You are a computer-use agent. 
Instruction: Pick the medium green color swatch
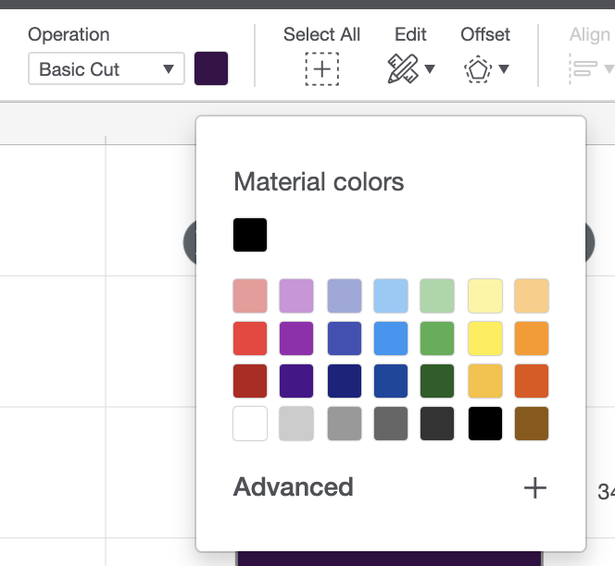[437, 338]
